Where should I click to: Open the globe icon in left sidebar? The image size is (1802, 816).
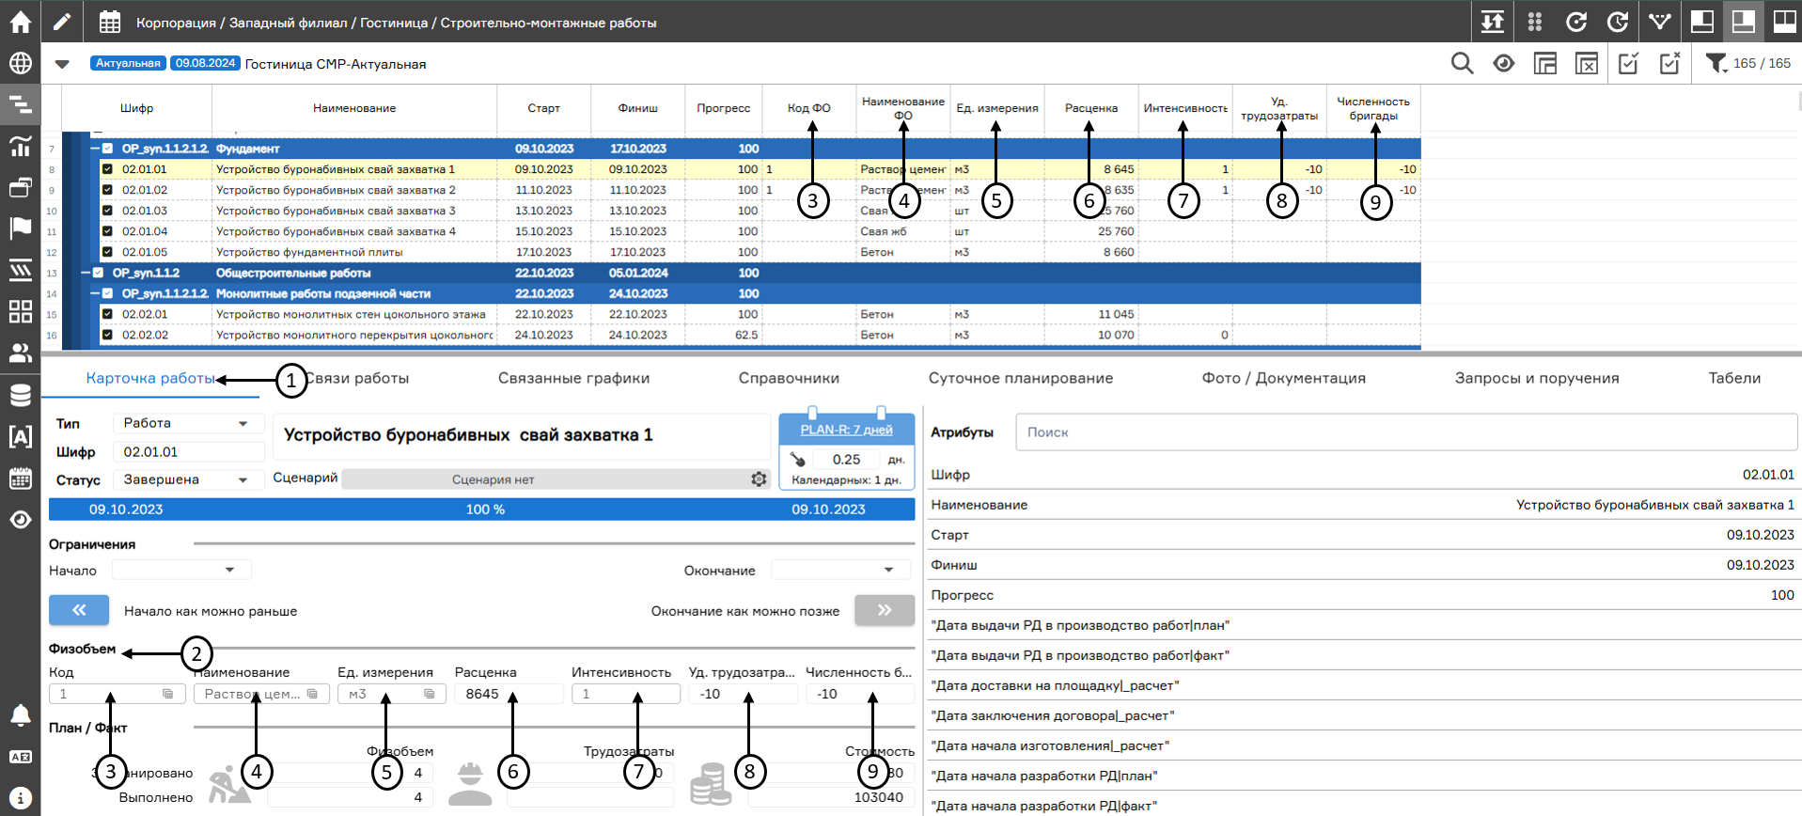[20, 63]
